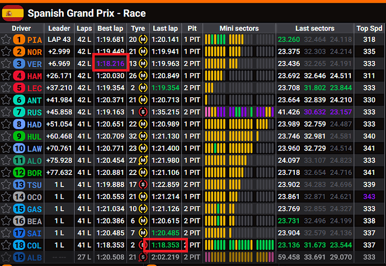Toggle favorite star for VER
The width and height of the screenshot is (386, 266).
point(6,64)
